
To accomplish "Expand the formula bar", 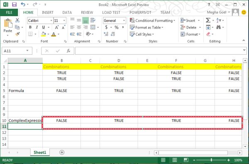I will 244,50.
